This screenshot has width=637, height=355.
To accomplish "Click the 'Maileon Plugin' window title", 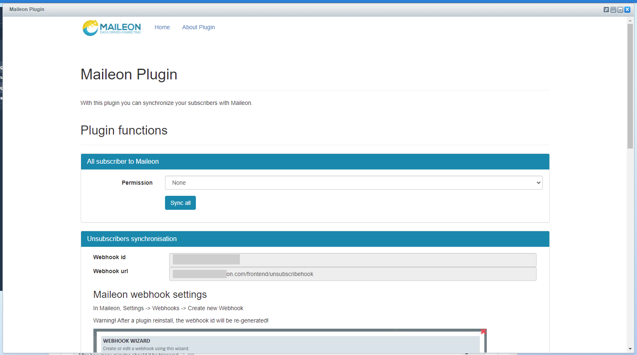I will click(x=27, y=9).
